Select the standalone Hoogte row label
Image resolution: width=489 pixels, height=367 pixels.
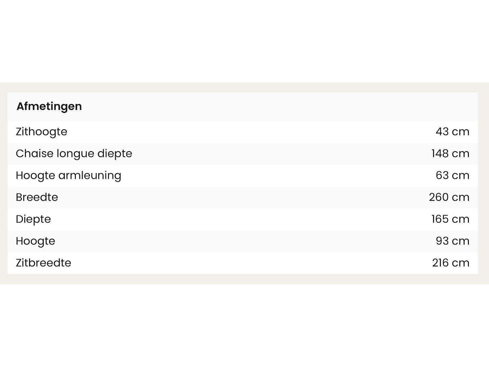[35, 241]
